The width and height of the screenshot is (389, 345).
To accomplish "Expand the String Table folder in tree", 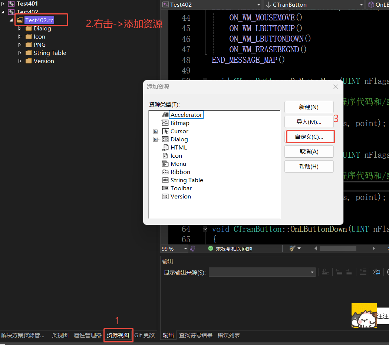I will click(20, 53).
